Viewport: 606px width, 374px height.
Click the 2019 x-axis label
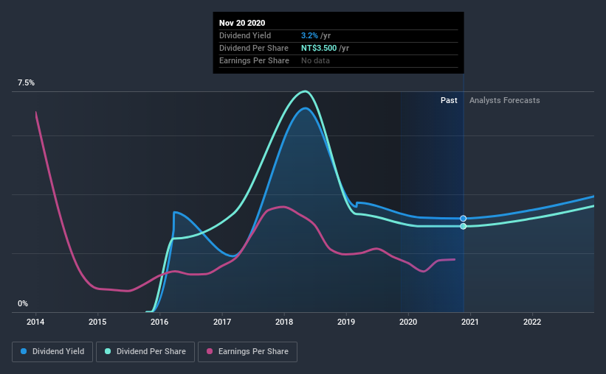[346, 322]
